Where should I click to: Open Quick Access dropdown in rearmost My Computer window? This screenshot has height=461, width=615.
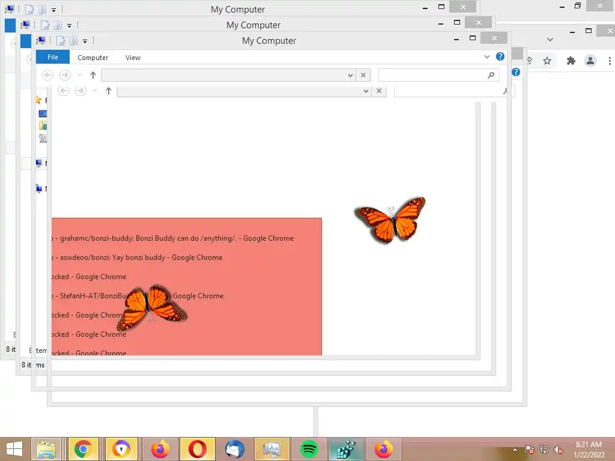point(53,10)
